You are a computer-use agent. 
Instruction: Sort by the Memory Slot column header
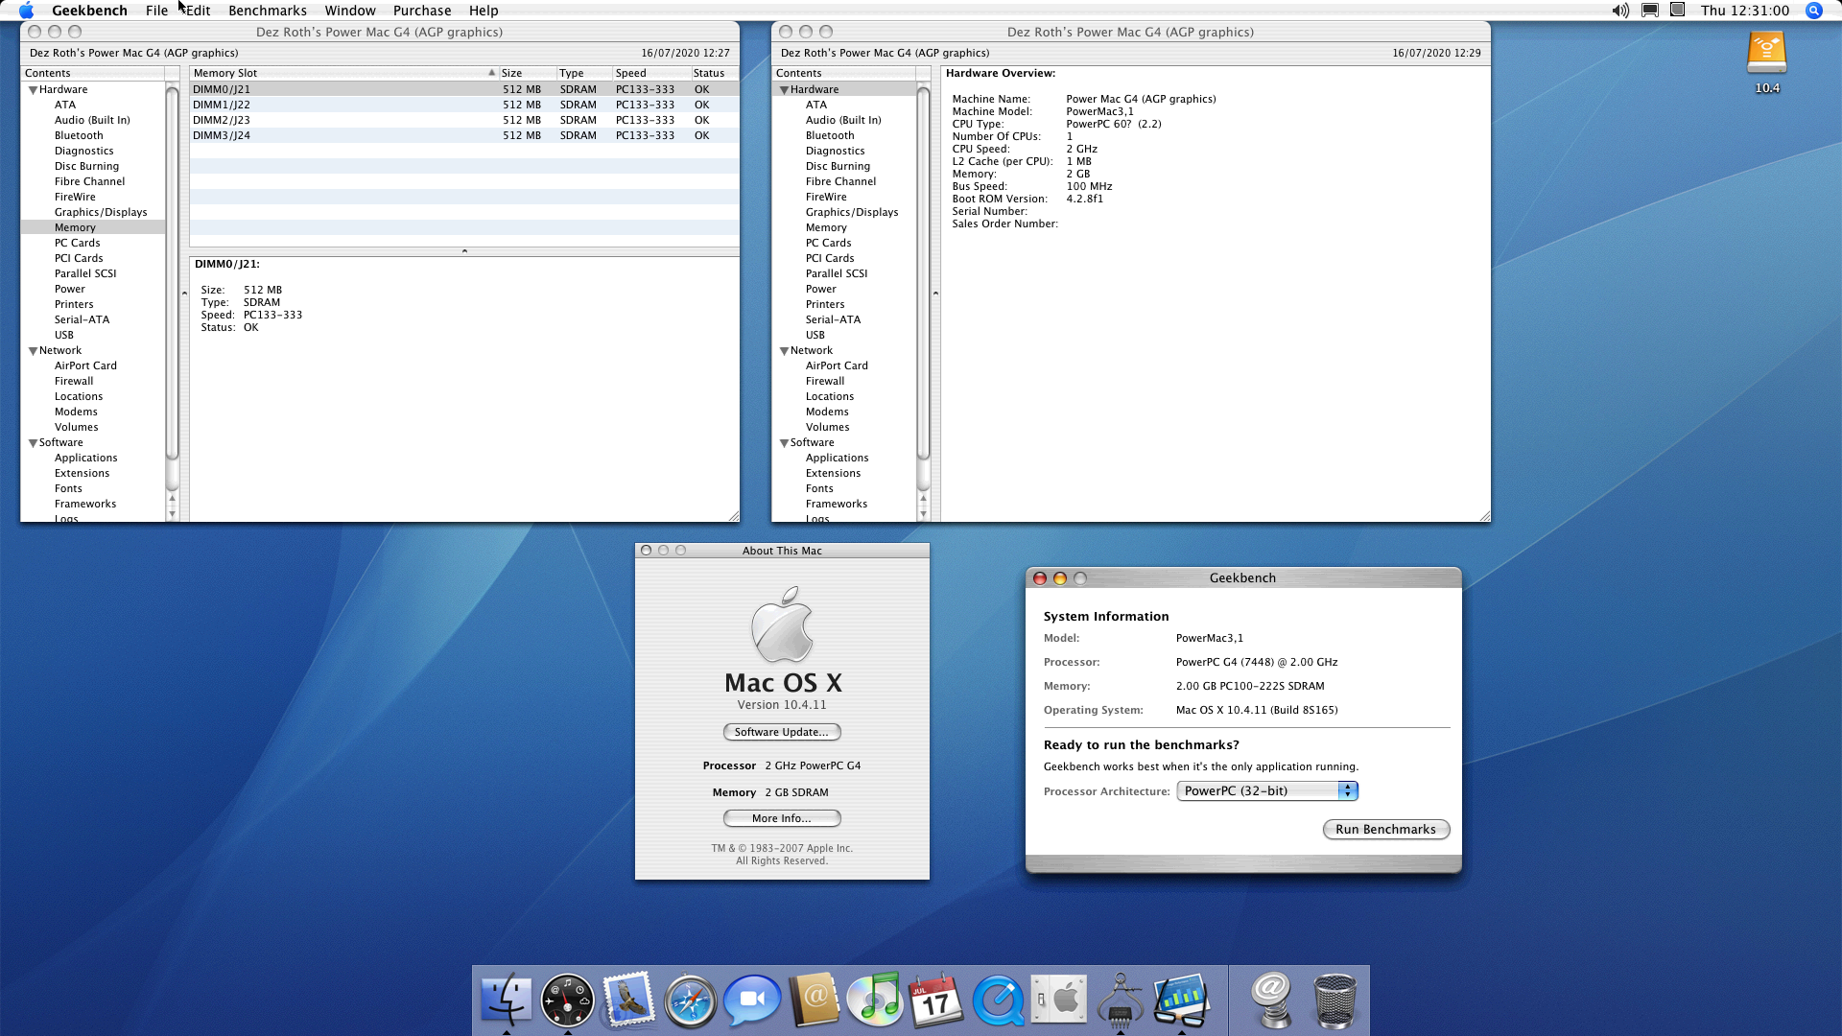pyautogui.click(x=343, y=73)
